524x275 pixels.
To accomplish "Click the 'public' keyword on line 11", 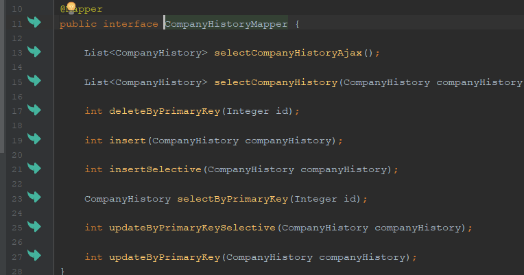I will click(x=78, y=25).
